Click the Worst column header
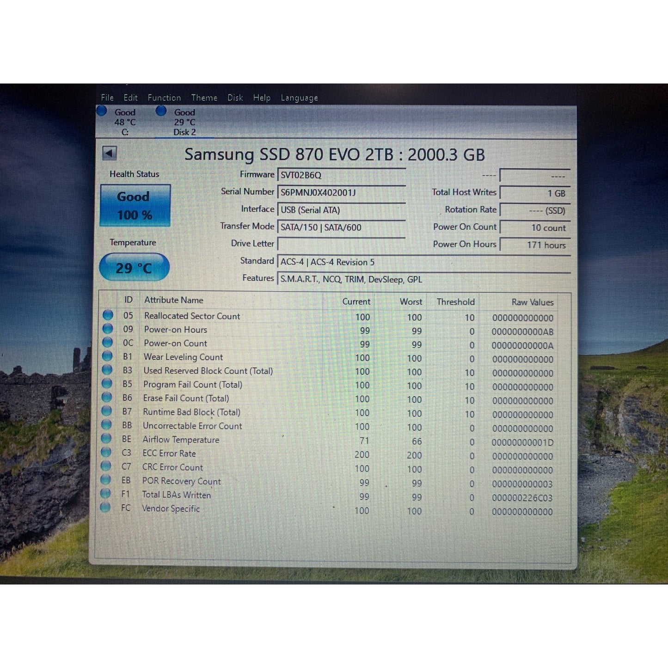The image size is (668, 668). point(411,301)
